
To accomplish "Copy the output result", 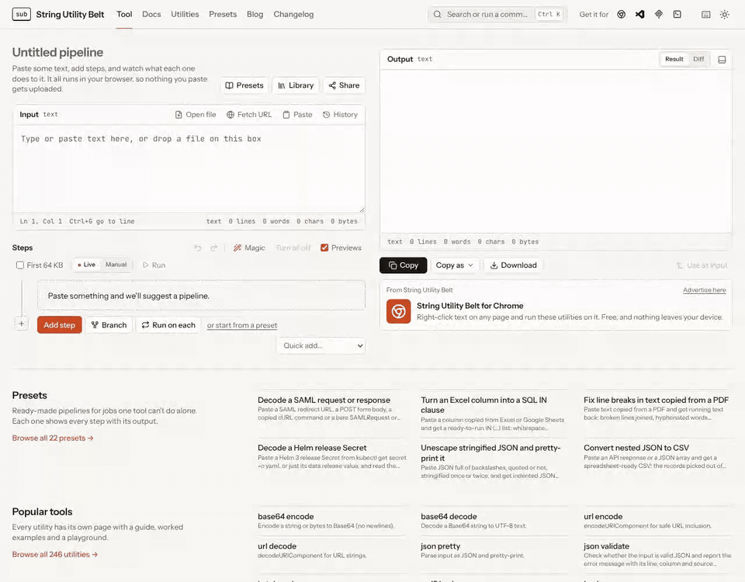I will coord(403,265).
